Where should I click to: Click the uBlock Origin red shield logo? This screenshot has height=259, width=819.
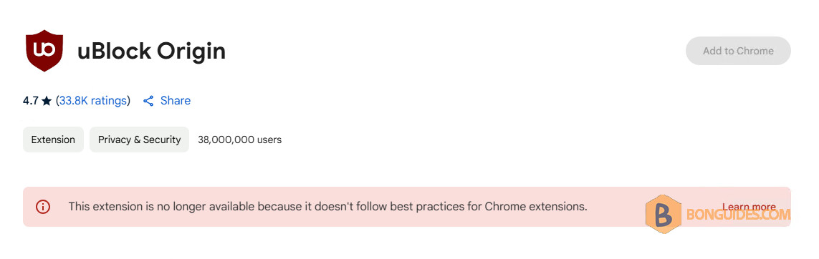tap(44, 51)
